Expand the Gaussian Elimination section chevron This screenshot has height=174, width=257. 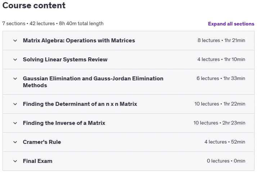(x=15, y=79)
